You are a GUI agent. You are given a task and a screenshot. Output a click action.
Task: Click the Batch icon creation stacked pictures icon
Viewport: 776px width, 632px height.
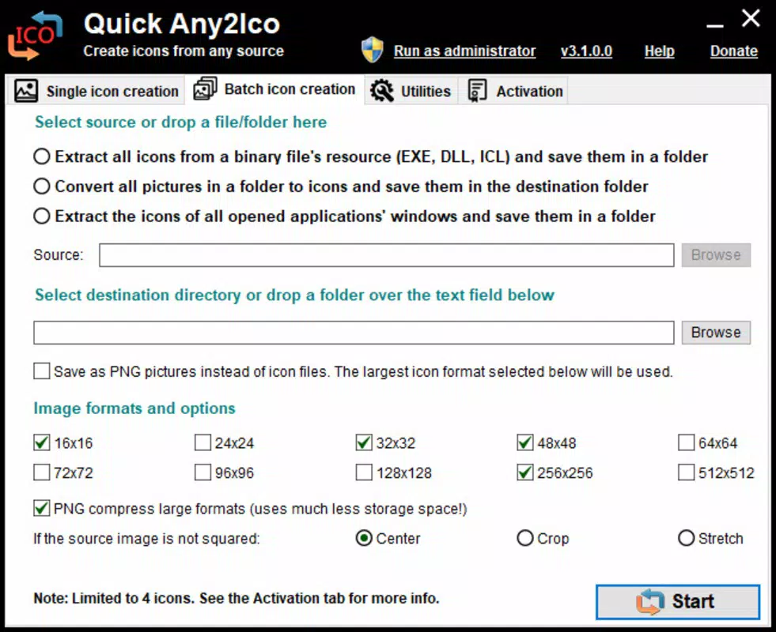[206, 88]
